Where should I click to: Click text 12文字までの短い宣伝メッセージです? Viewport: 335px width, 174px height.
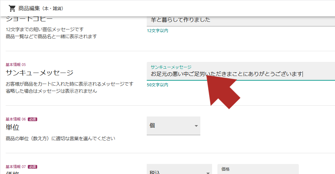click(45, 29)
